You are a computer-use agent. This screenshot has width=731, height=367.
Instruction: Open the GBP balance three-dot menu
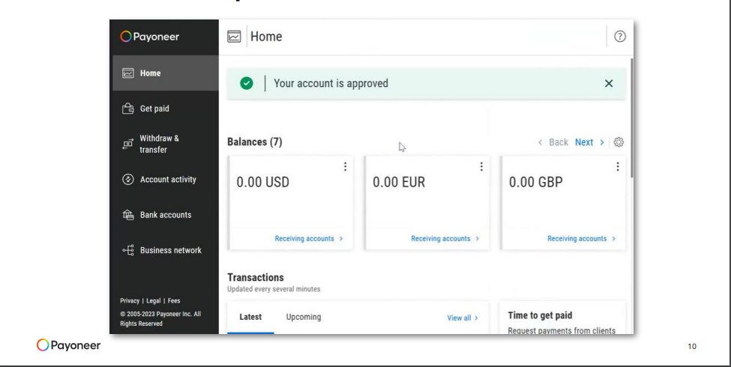[x=618, y=167]
